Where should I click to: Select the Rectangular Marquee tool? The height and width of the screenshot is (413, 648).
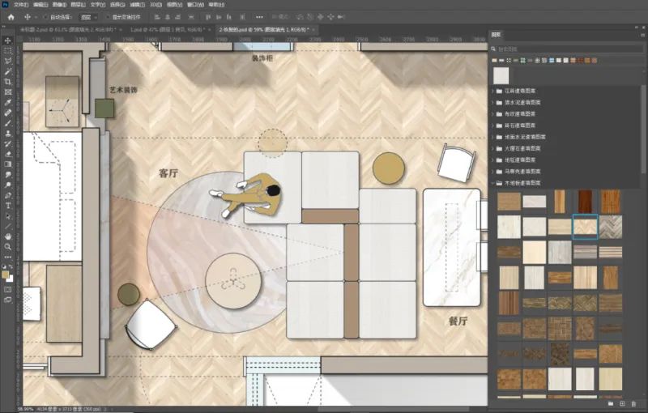pyautogui.click(x=8, y=50)
